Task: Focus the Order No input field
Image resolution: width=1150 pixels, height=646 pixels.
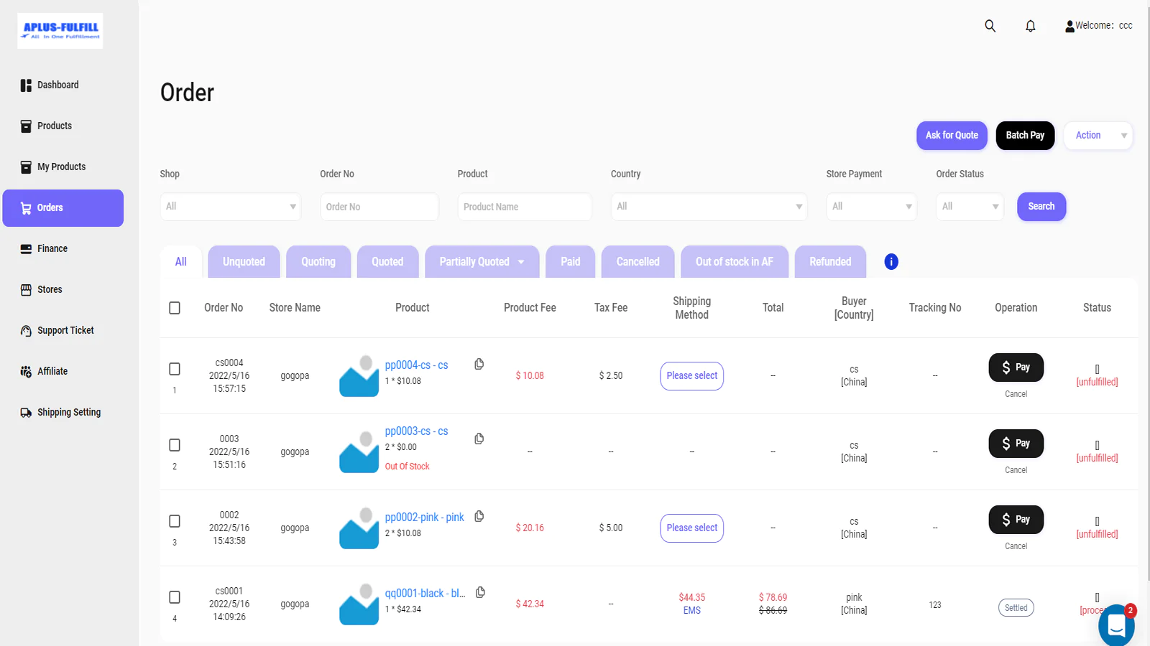Action: click(379, 207)
